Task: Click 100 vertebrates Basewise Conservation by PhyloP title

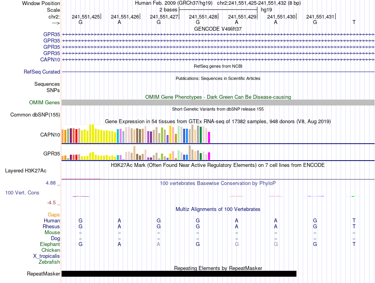Action: point(217,183)
